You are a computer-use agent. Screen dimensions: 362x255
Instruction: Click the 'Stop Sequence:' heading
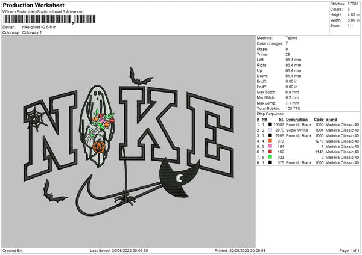pyautogui.click(x=270, y=114)
